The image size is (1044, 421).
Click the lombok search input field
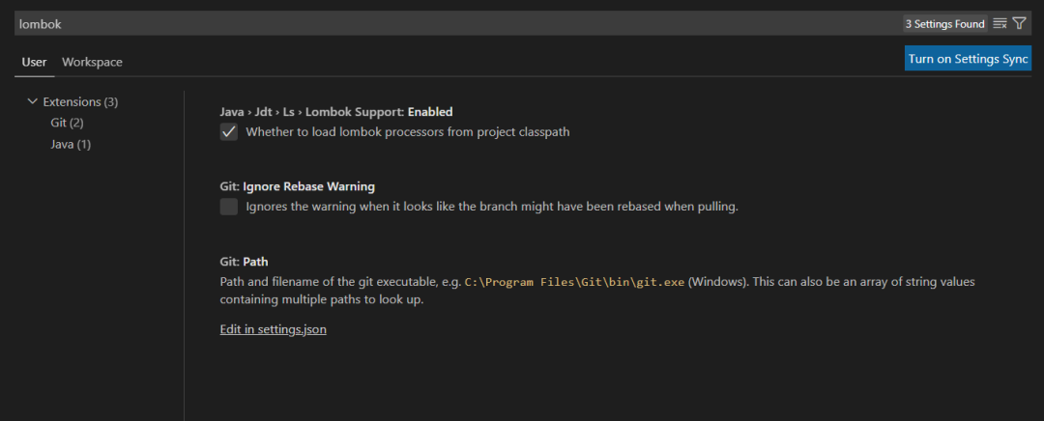[454, 23]
